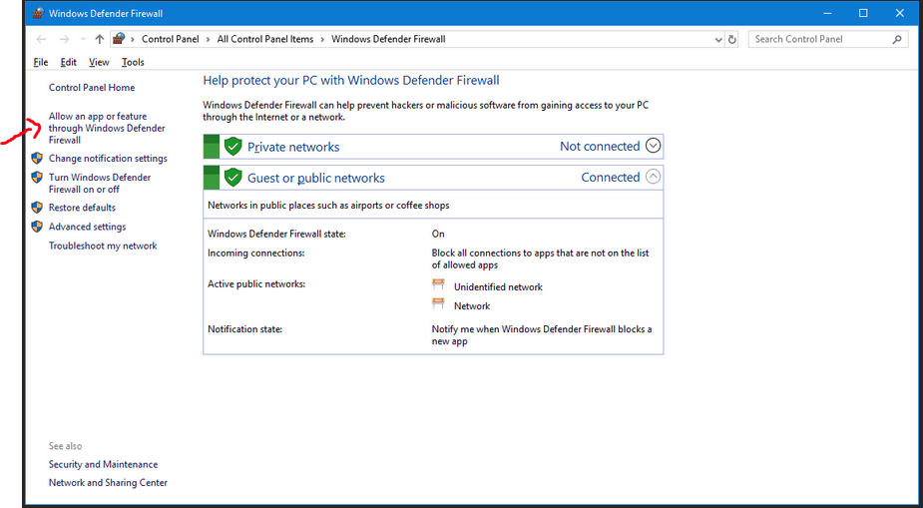Click the Private networks heading
The height and width of the screenshot is (508, 923).
tap(293, 147)
